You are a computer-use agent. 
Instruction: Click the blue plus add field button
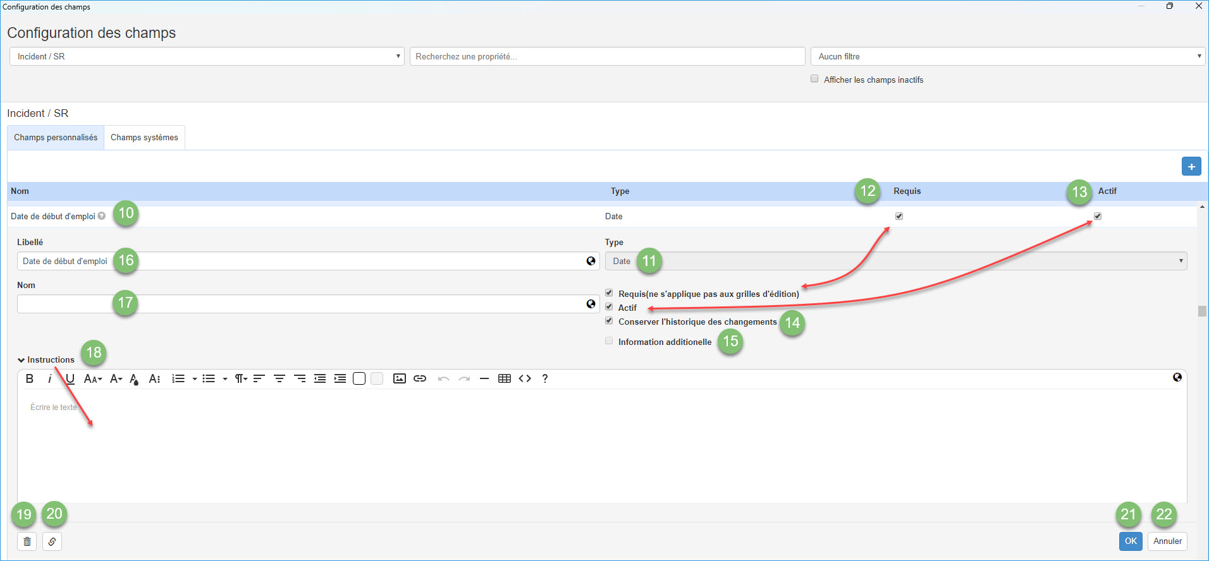pyautogui.click(x=1191, y=167)
